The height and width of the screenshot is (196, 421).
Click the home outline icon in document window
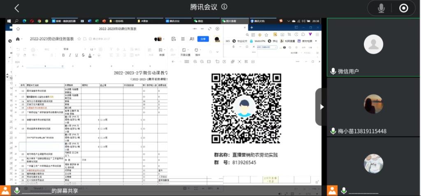click(x=18, y=29)
